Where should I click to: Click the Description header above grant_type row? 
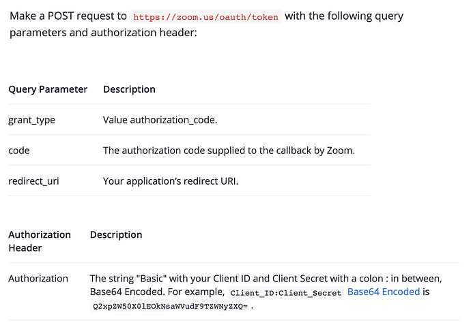(x=129, y=89)
